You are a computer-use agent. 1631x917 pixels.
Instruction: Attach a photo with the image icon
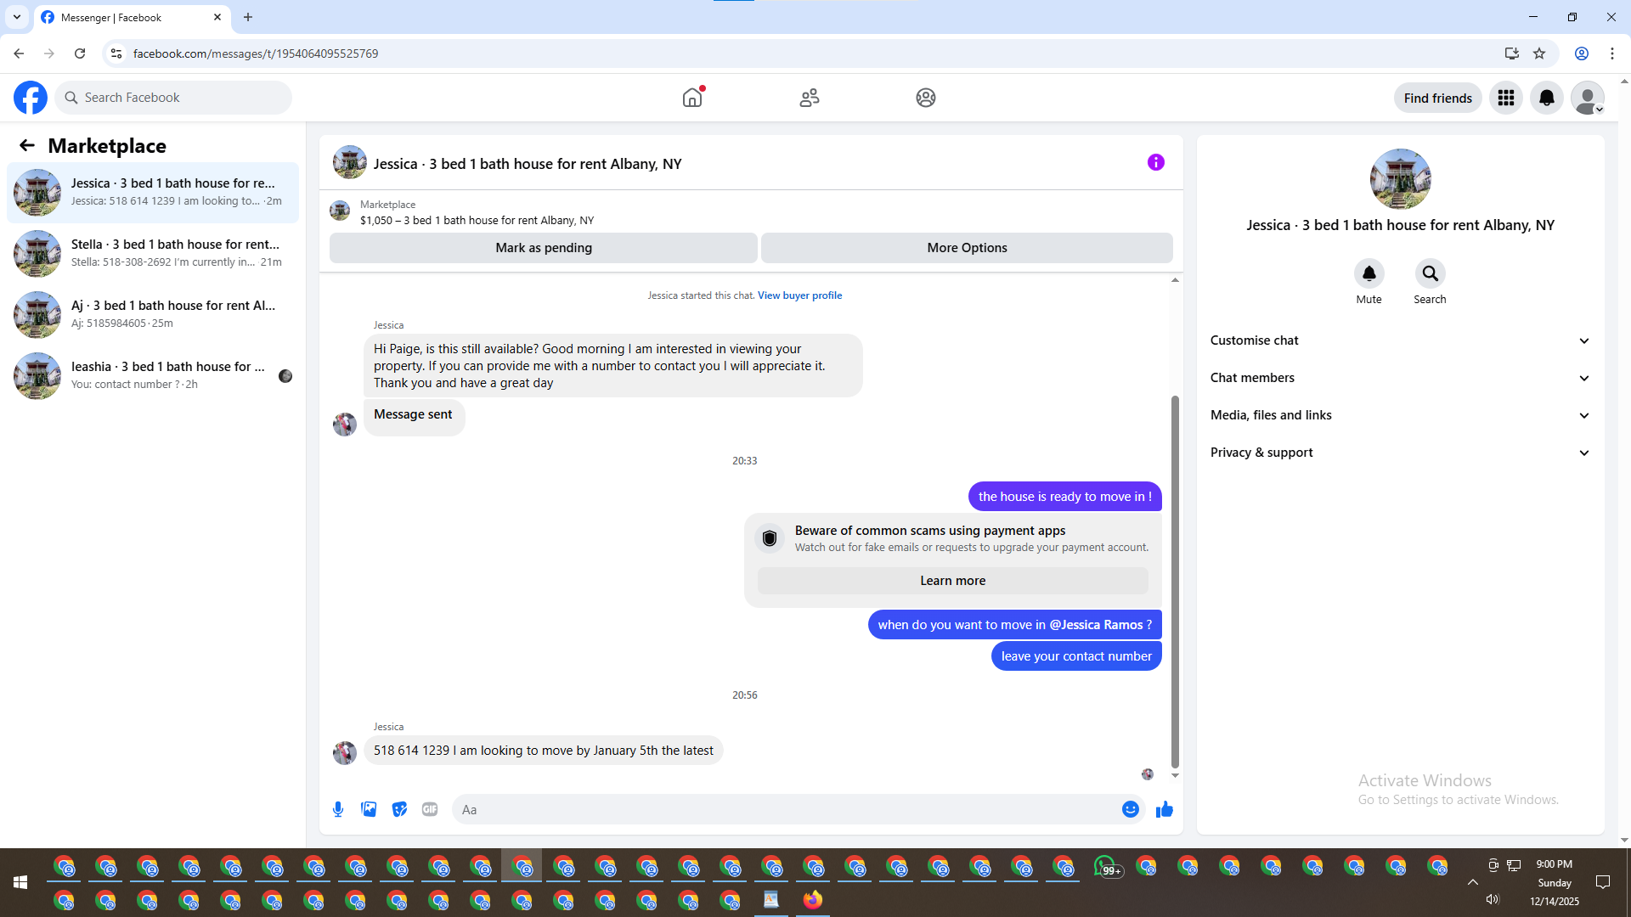369,809
